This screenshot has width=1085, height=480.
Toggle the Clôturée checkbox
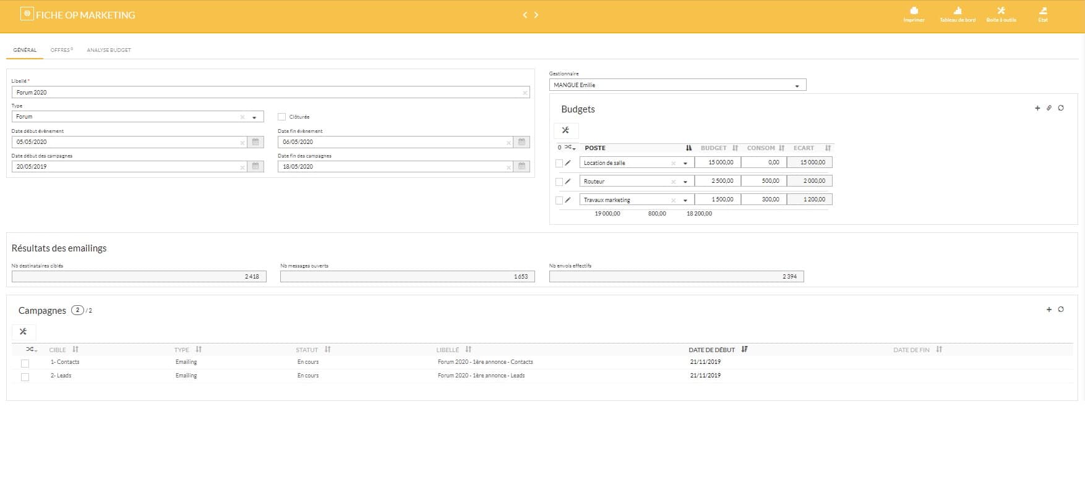click(282, 117)
